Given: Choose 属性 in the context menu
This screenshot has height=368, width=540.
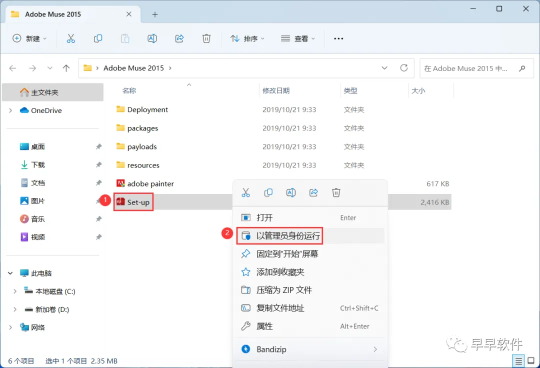Looking at the screenshot, I should pyautogui.click(x=310, y=326).
